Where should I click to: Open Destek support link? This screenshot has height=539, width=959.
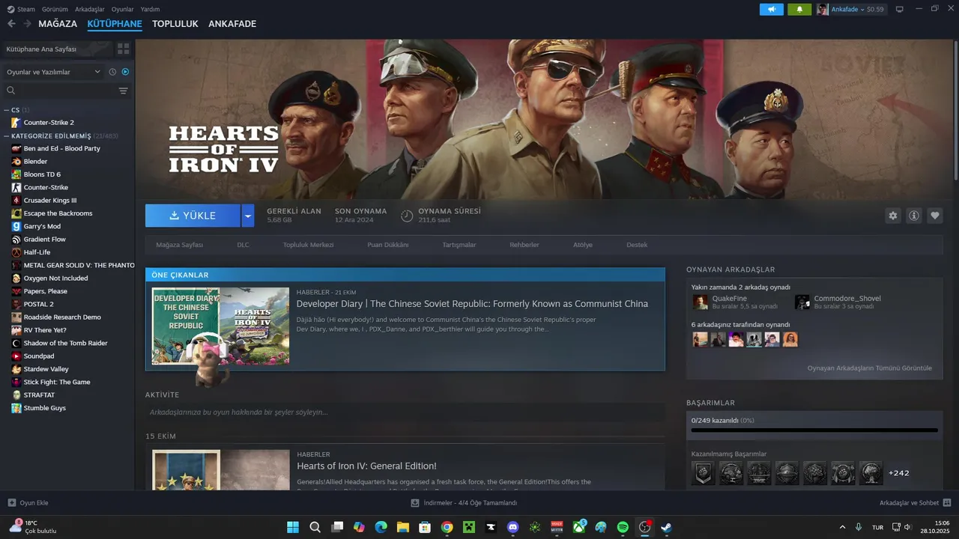tap(637, 245)
